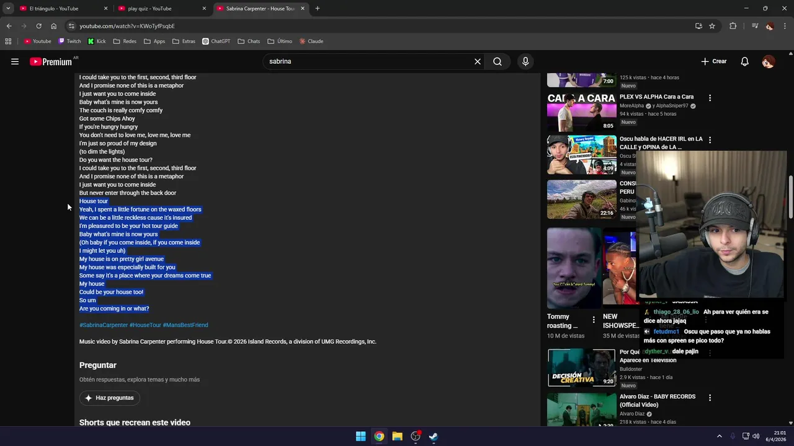Close the play quiz tab
794x446 pixels.
(x=204, y=9)
